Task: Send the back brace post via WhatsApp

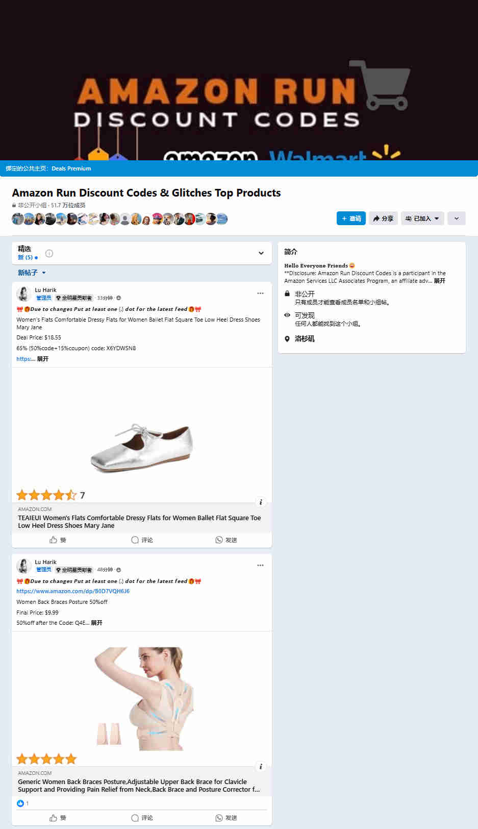Action: coord(226,818)
